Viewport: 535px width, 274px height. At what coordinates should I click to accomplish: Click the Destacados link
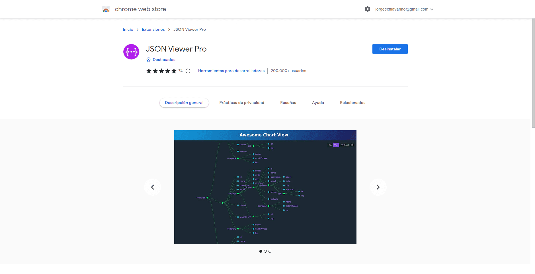tap(164, 60)
